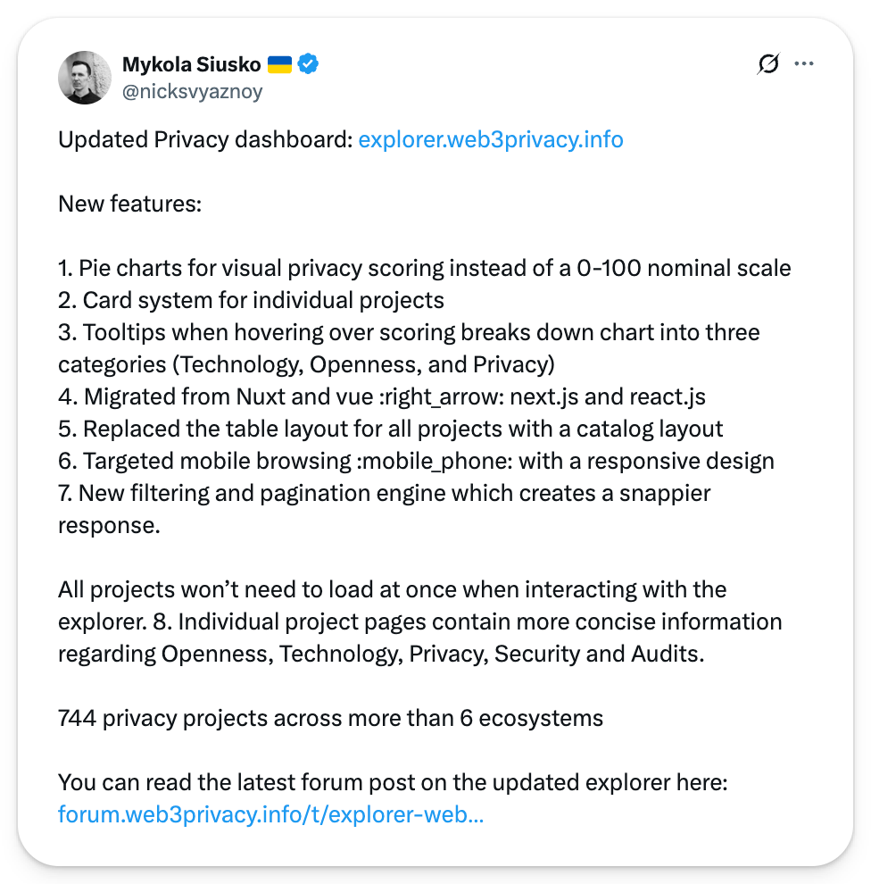Click the "Card system for individual projects" line
This screenshot has width=871, height=884.
251,300
